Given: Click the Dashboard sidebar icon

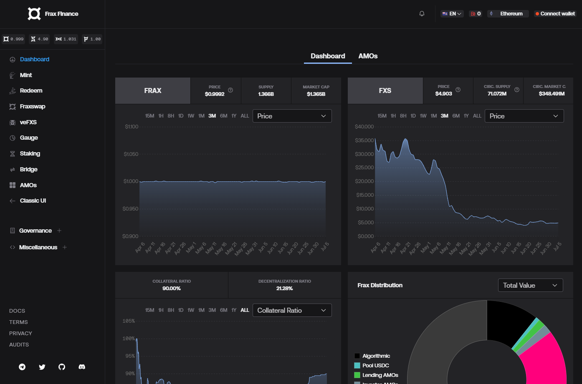Looking at the screenshot, I should (13, 60).
